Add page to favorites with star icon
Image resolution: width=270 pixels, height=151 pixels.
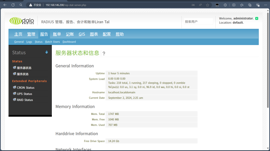coord(207,5)
